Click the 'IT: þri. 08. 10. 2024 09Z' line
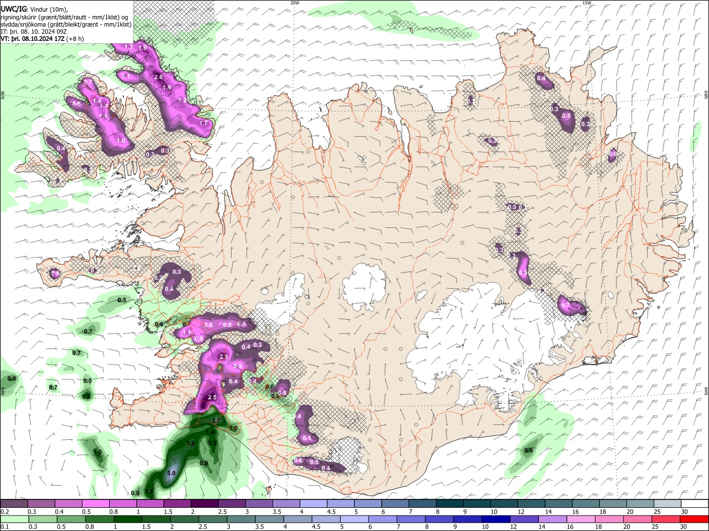Screen dimensions: 709x531 pyautogui.click(x=34, y=32)
